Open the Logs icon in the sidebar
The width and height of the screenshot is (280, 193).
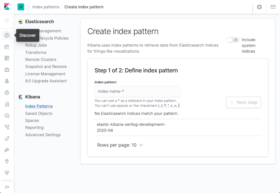tap(7, 115)
